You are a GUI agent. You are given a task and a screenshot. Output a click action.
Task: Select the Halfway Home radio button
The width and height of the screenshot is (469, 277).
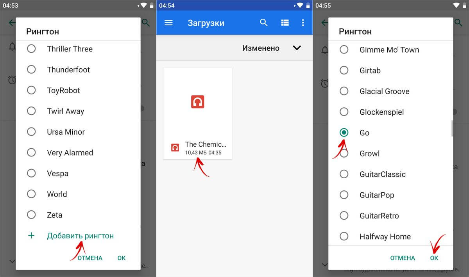[344, 236]
